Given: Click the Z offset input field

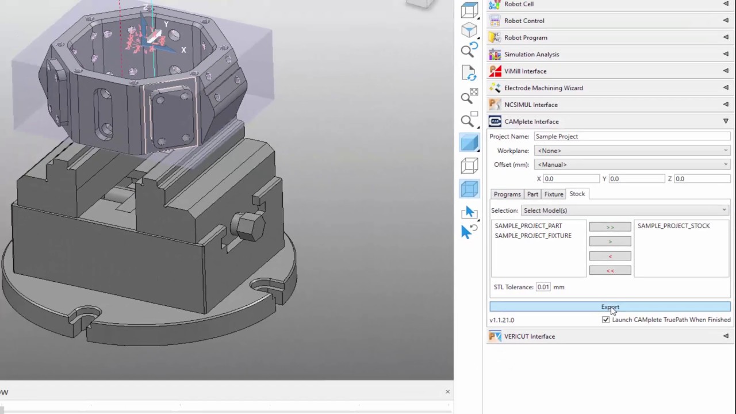Looking at the screenshot, I should point(702,179).
